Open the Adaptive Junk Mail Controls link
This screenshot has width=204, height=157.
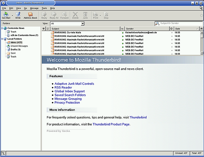[x=74, y=84]
